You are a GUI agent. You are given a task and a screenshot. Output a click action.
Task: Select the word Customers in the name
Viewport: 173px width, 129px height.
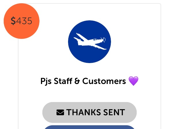[x=104, y=81]
